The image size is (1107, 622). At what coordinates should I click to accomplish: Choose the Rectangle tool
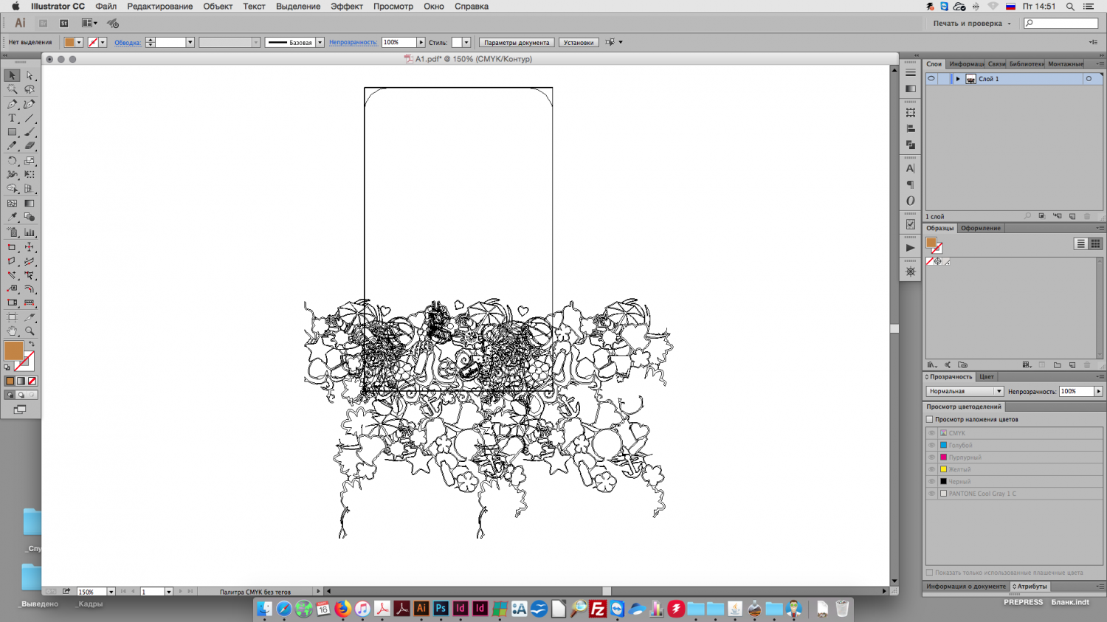[13, 132]
